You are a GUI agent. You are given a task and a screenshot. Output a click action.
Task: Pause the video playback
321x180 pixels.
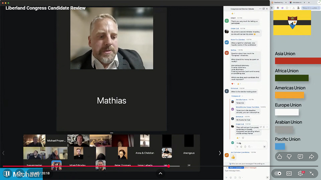[x=6, y=174]
